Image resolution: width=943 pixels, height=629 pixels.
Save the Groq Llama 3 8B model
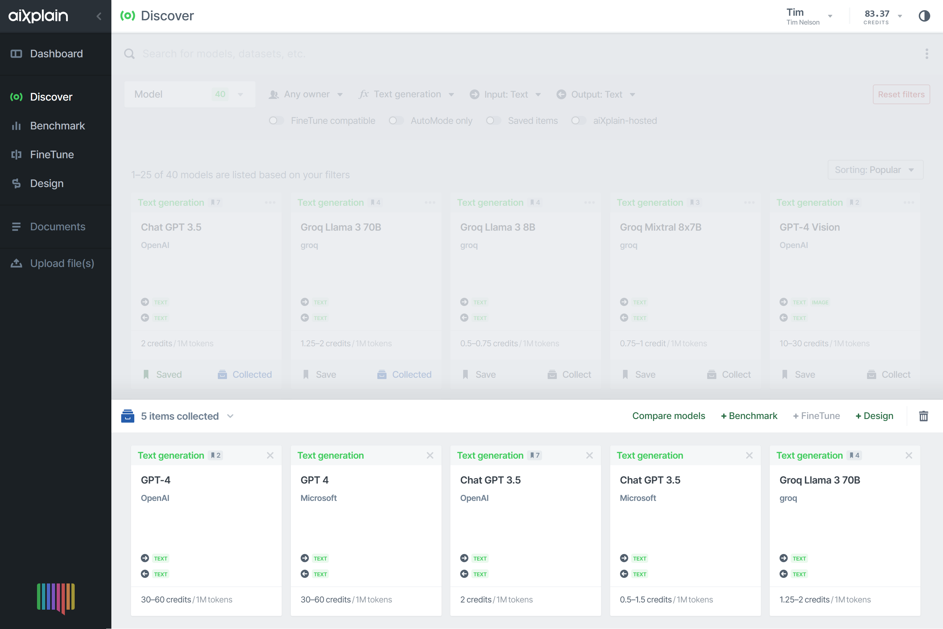pos(479,374)
